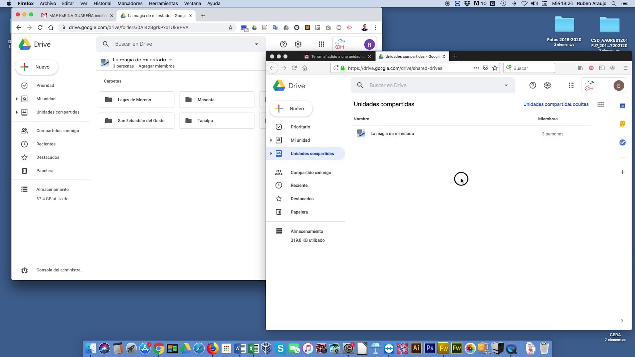This screenshot has width=635, height=357.
Task: Reload page in Firefox window
Action: (294, 68)
